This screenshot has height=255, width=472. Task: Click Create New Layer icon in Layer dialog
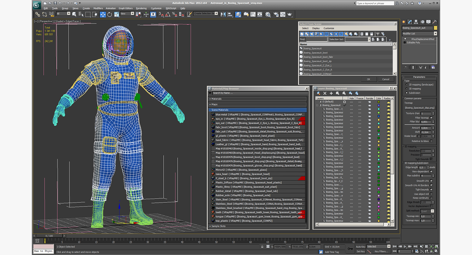318,93
